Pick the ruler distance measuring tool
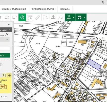 (38, 17)
